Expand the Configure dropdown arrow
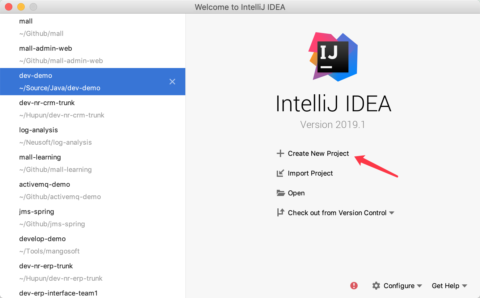This screenshot has height=298, width=480. [x=419, y=286]
